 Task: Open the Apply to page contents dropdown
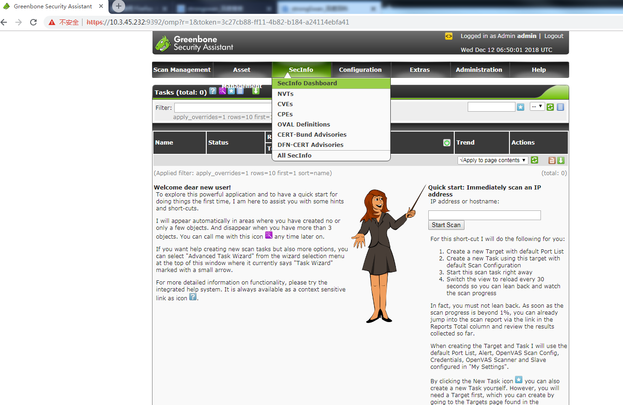pos(493,160)
